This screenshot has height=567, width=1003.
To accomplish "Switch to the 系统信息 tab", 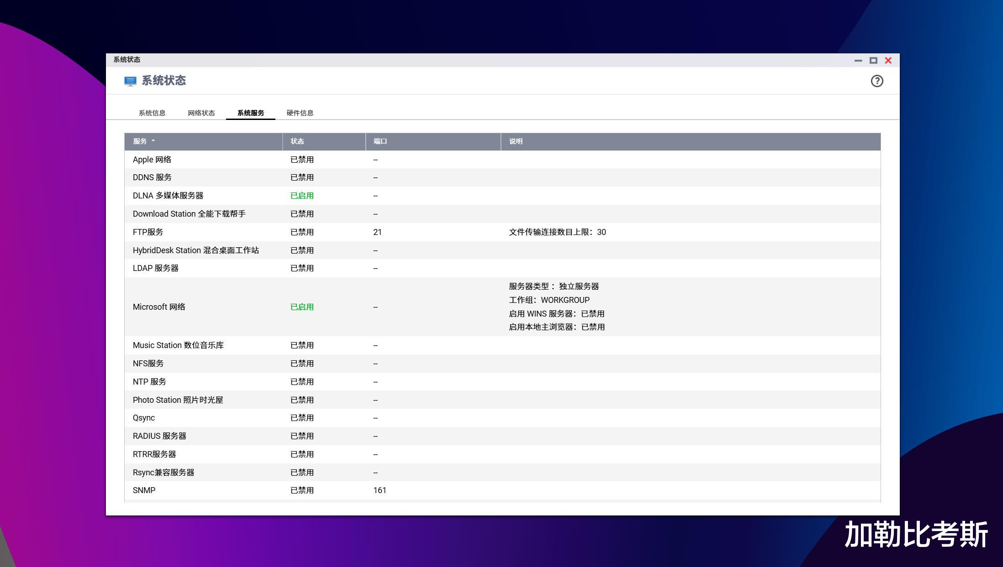I will (x=152, y=113).
